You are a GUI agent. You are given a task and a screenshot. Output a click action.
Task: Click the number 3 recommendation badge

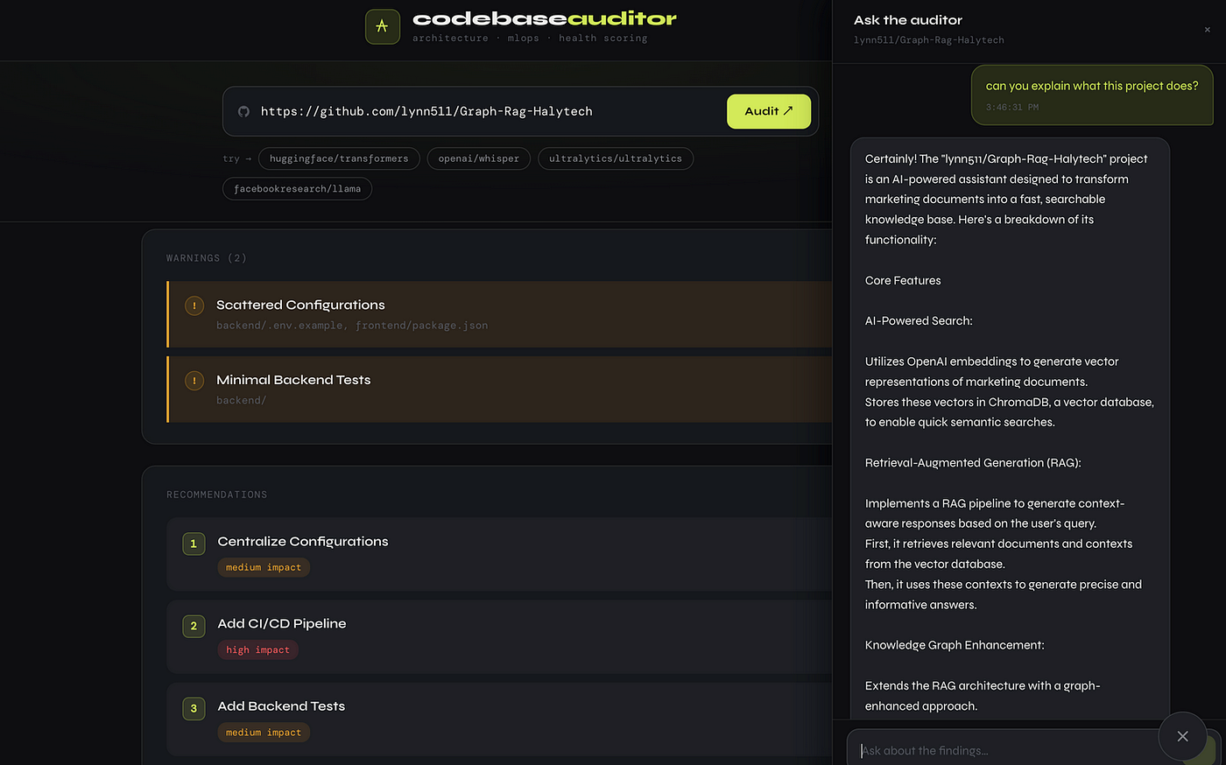[194, 708]
